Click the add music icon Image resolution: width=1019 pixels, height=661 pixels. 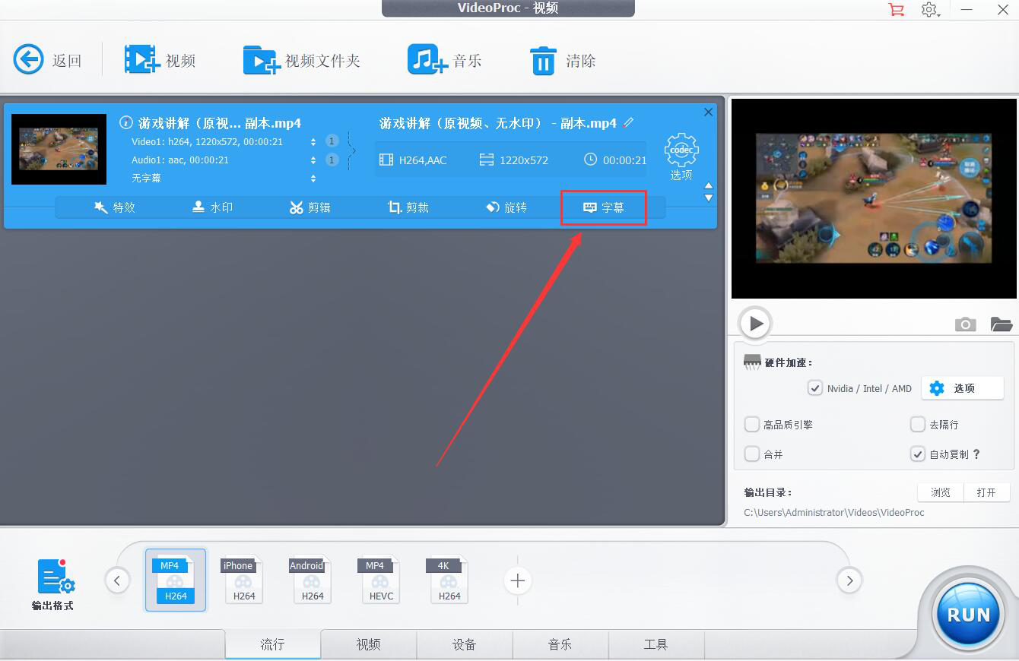427,60
